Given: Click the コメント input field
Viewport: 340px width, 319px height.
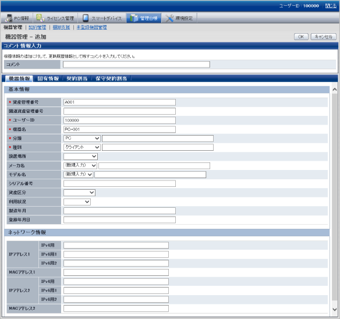Looking at the screenshot, I should [136, 65].
